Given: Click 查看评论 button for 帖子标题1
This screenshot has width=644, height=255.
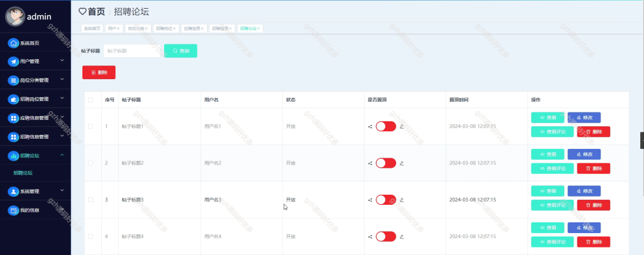Looking at the screenshot, I should coord(552,132).
